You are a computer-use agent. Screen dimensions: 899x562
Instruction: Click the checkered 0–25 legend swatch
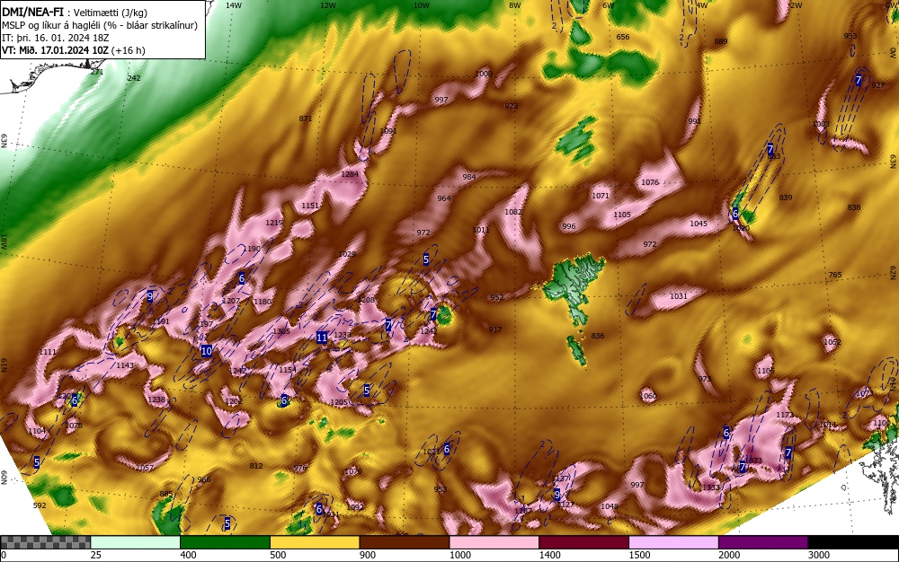[45, 542]
